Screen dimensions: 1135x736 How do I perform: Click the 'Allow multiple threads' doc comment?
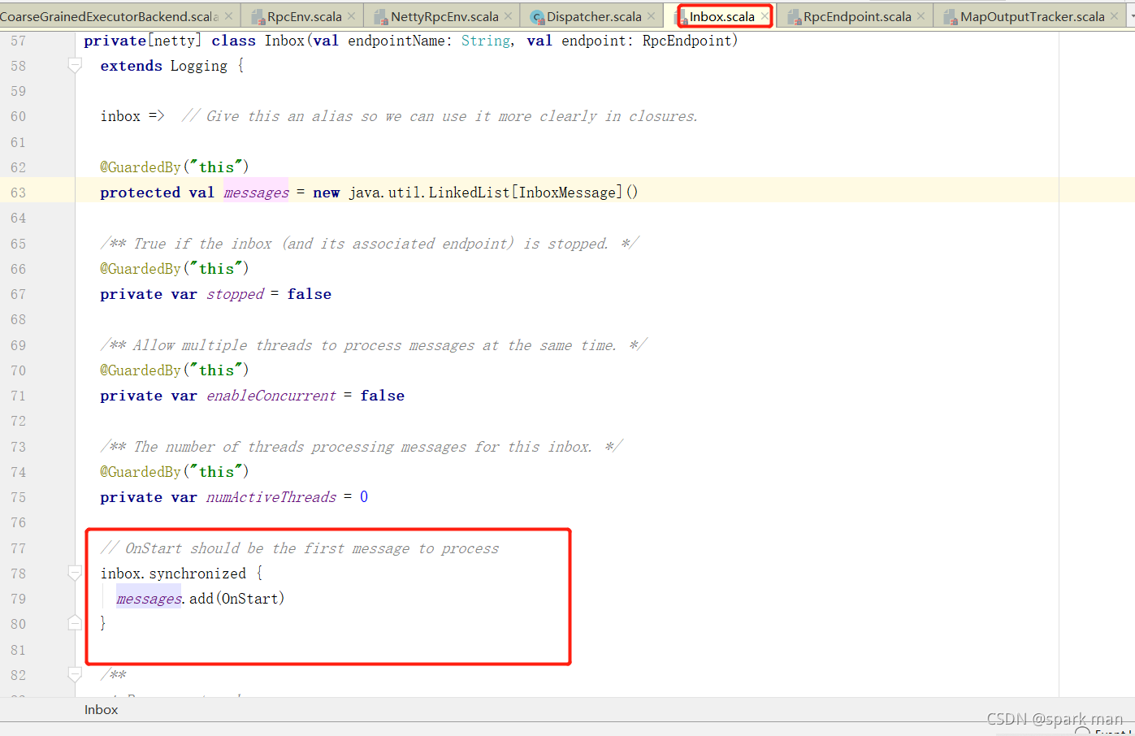374,345
